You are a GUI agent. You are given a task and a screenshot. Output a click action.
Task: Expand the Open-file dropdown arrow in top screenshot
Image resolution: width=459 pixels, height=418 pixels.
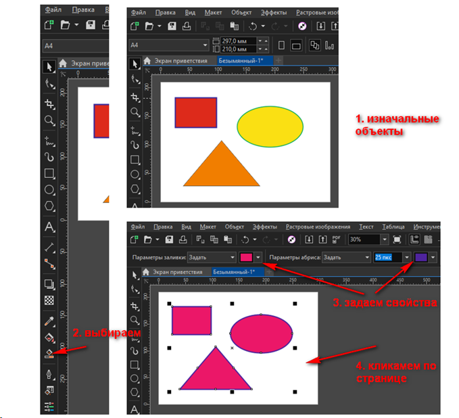pos(160,26)
